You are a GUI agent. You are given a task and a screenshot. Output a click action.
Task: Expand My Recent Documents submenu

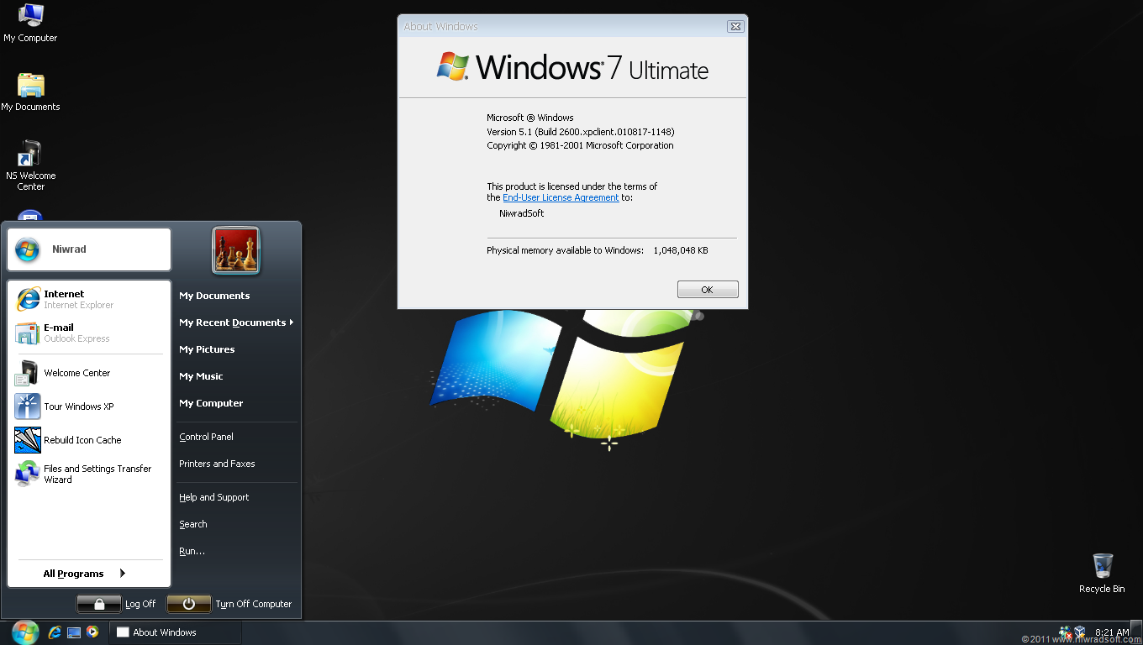(x=237, y=322)
